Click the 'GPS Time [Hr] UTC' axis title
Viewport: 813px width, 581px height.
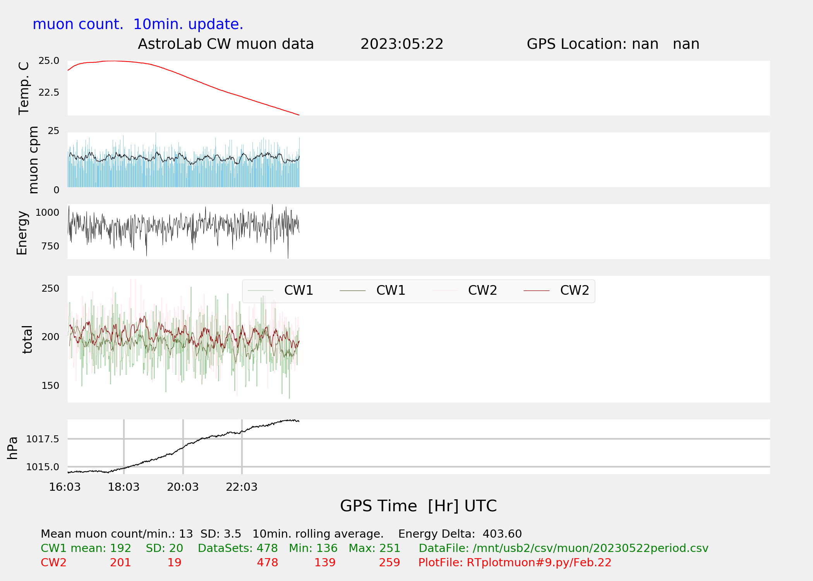tap(418, 506)
